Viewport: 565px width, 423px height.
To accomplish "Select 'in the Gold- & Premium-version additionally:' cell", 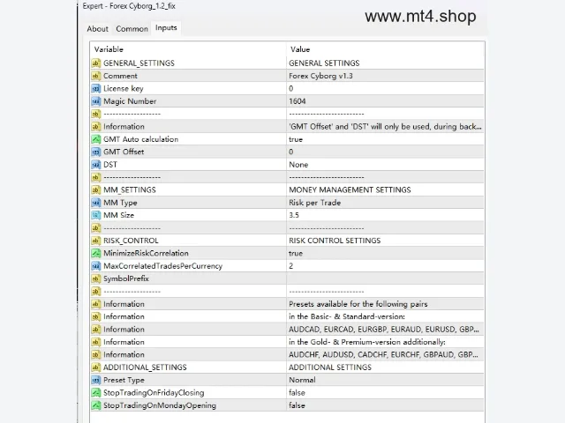I will [385, 342].
